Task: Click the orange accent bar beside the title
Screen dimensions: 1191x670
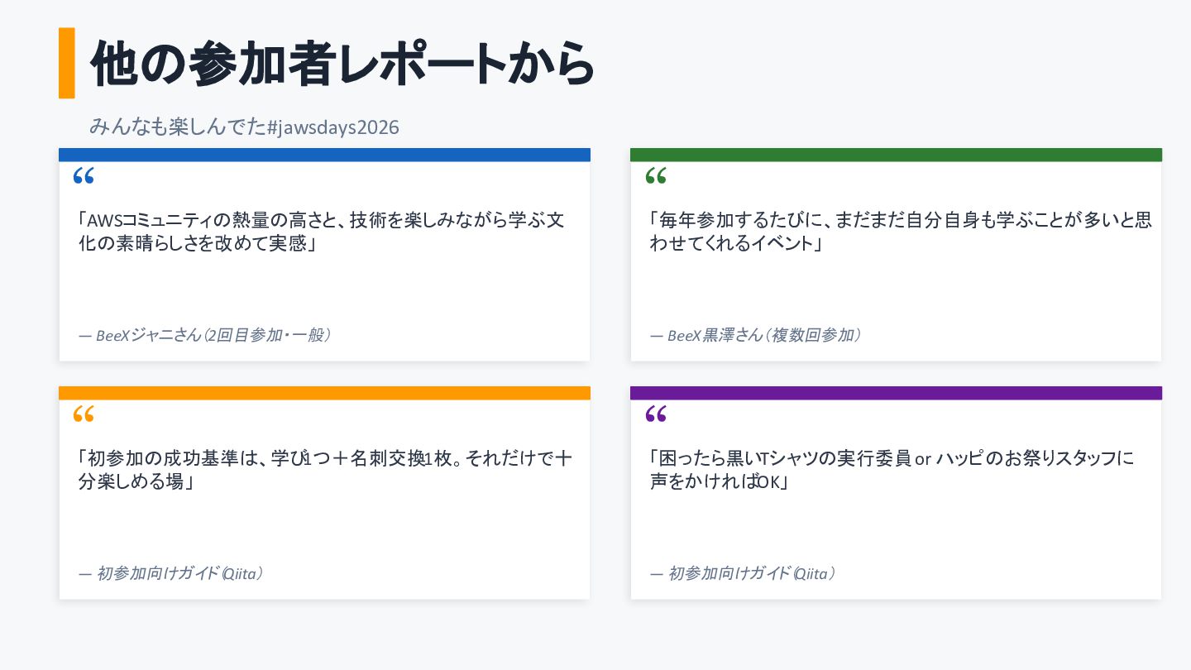Action: pyautogui.click(x=67, y=63)
